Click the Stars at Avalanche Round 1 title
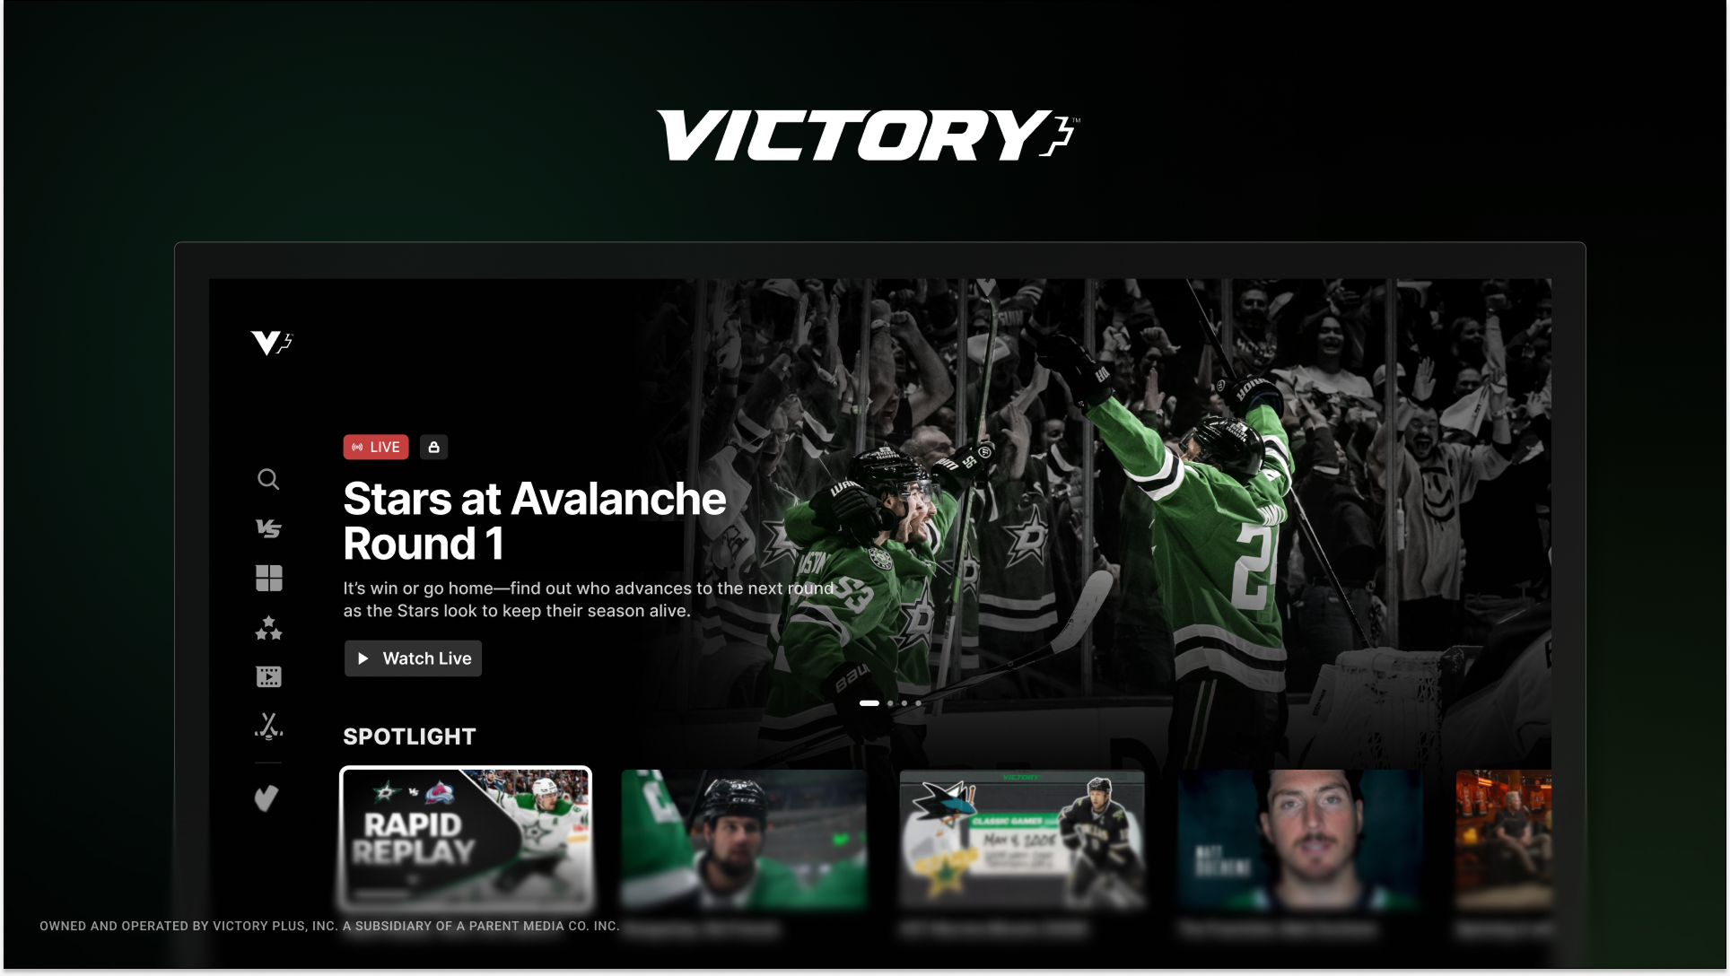 [535, 521]
